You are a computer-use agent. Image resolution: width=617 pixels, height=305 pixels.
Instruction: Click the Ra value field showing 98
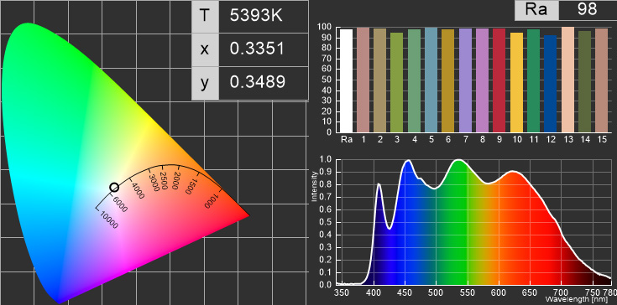588,10
